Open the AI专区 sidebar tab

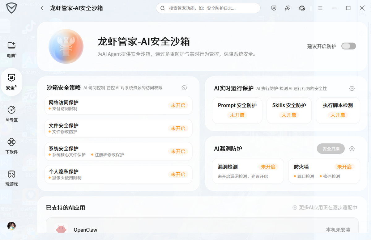[11, 114]
